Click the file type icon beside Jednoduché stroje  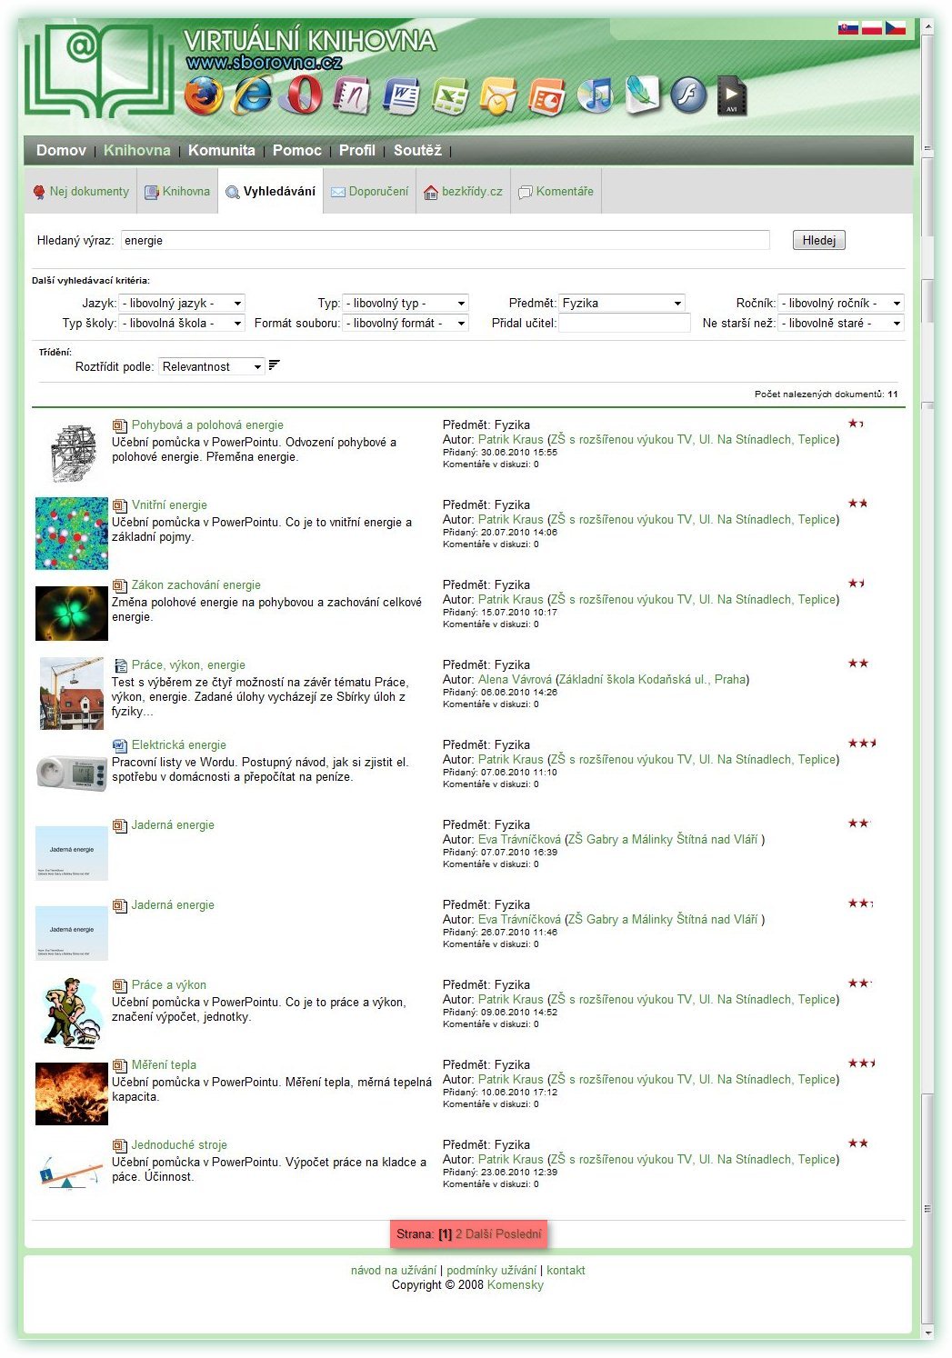(119, 1145)
